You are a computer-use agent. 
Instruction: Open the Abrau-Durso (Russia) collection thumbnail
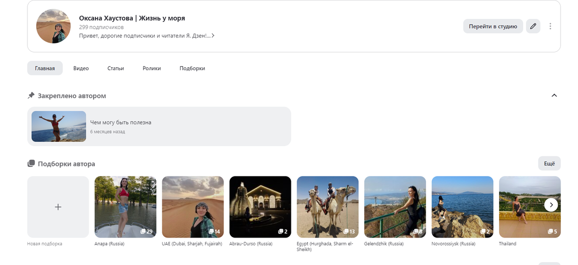click(260, 207)
